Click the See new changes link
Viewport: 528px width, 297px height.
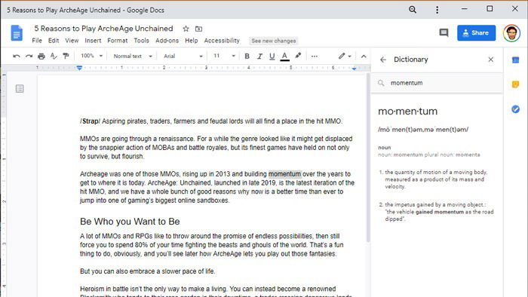(x=273, y=41)
